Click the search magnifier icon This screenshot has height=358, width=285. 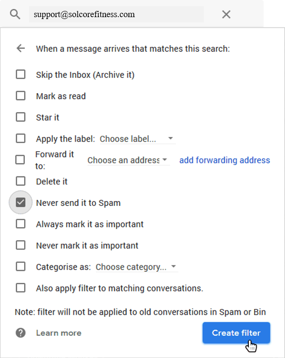pos(15,15)
